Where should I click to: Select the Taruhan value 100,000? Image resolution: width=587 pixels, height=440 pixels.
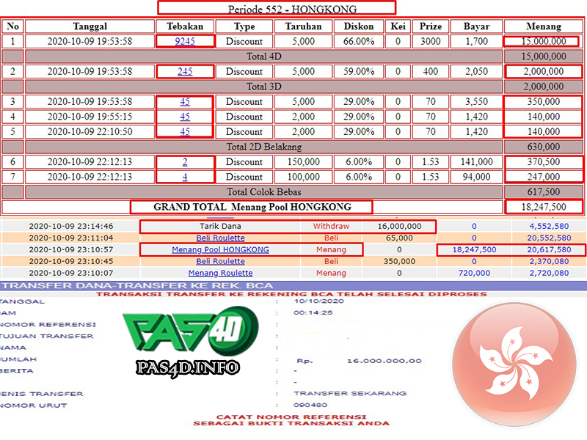click(303, 177)
